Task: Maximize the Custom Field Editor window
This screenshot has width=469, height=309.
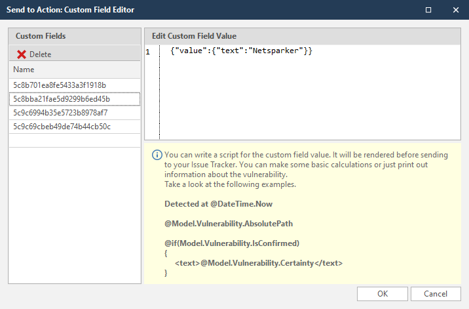Action: (428, 10)
